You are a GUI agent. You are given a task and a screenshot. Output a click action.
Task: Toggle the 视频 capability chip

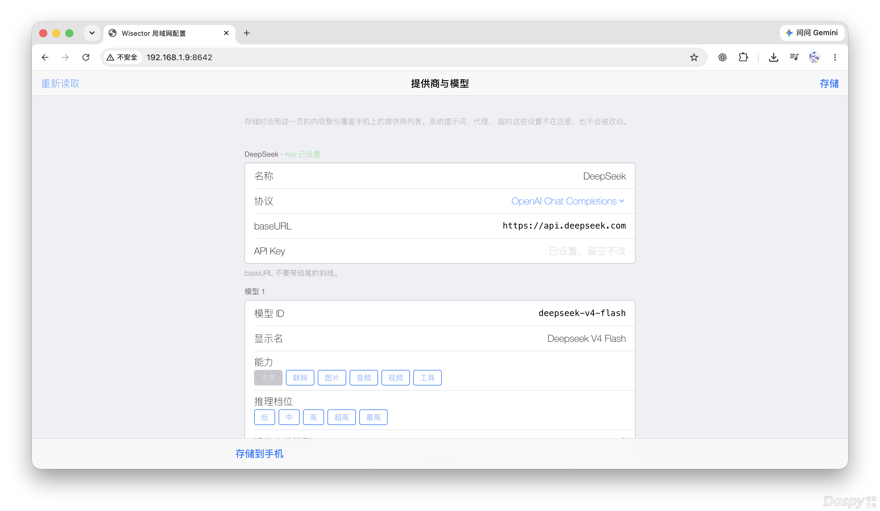(395, 378)
